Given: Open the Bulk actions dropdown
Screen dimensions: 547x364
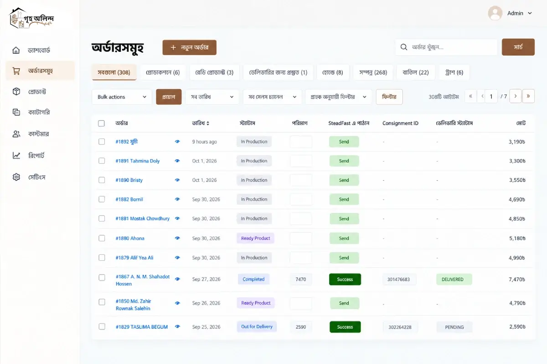Looking at the screenshot, I should pos(122,97).
